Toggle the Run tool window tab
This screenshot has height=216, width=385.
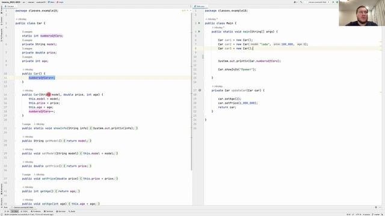[14, 211]
